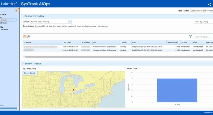
Task: Click the red location dot on map
Action: coord(73,90)
